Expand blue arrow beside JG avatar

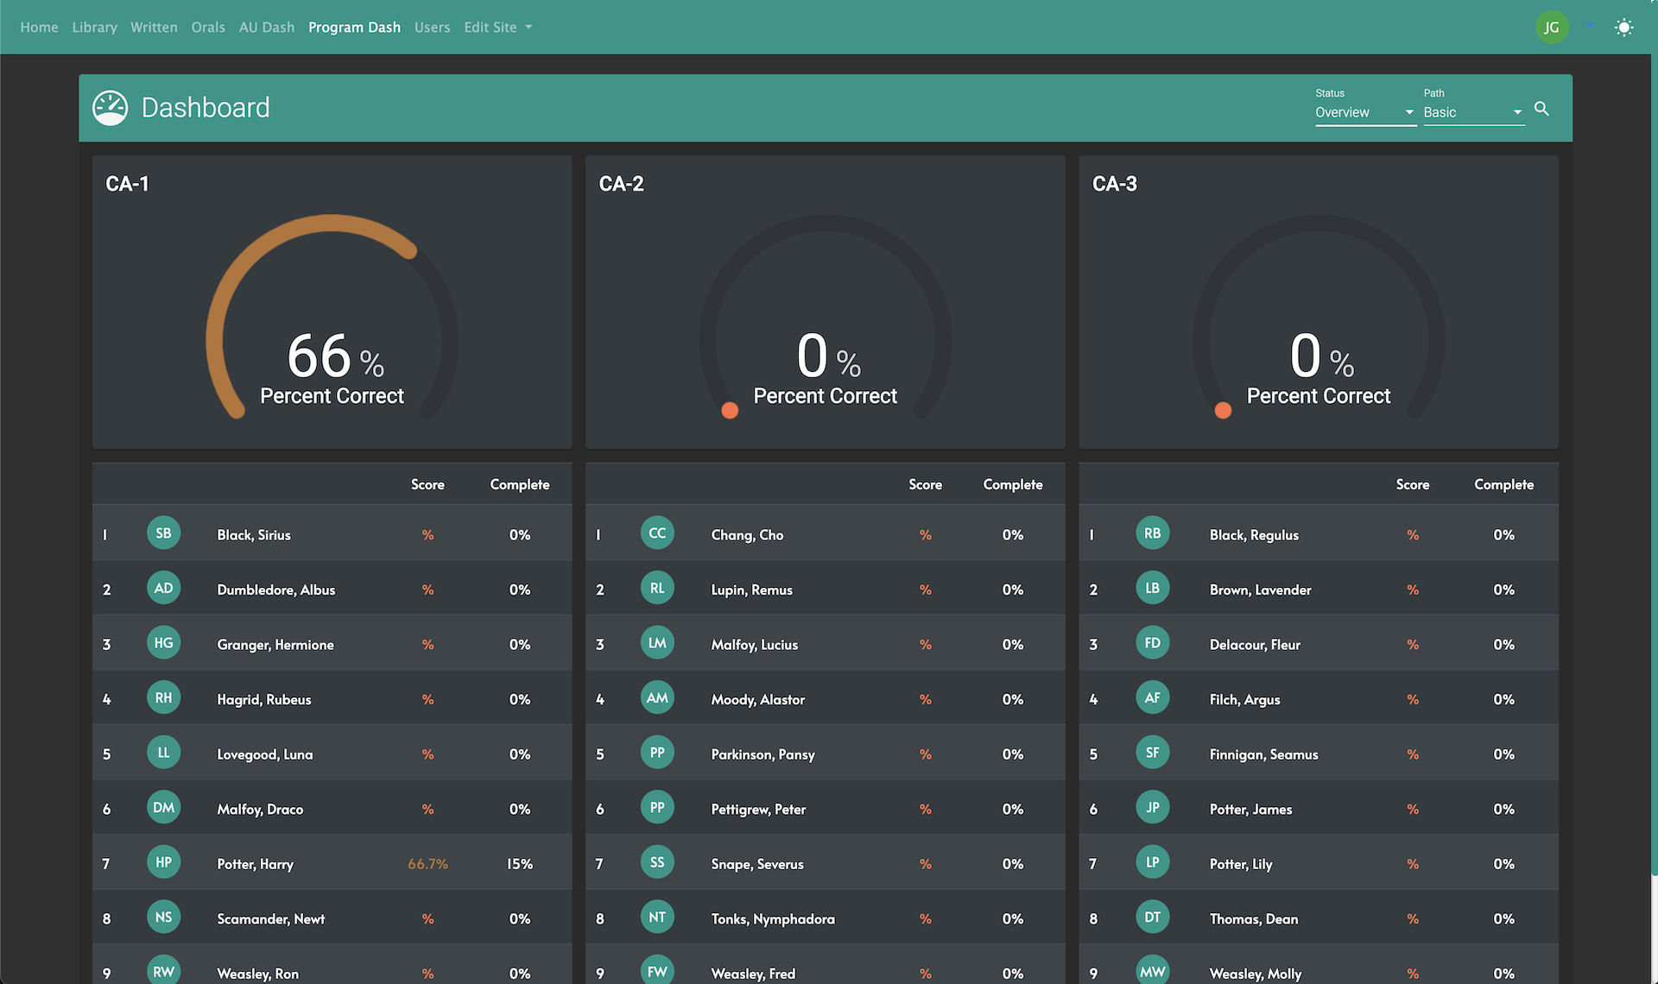tap(1589, 27)
